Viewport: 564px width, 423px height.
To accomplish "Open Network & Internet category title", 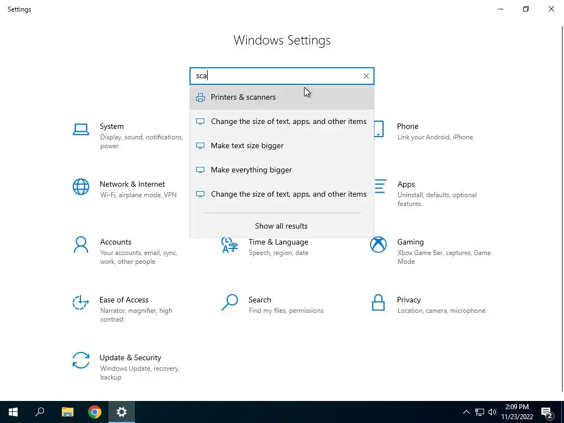I will tap(132, 184).
